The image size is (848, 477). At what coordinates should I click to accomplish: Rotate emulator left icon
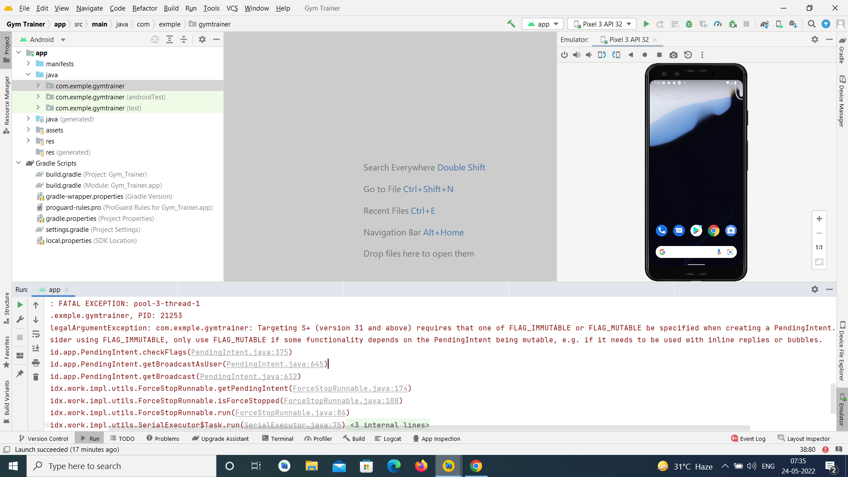(602, 55)
